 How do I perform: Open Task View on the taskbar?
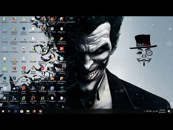(x=9, y=111)
